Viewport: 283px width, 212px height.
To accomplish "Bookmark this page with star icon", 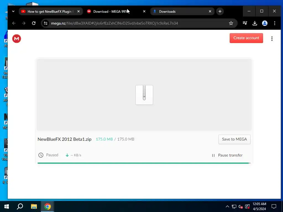I will pyautogui.click(x=231, y=23).
